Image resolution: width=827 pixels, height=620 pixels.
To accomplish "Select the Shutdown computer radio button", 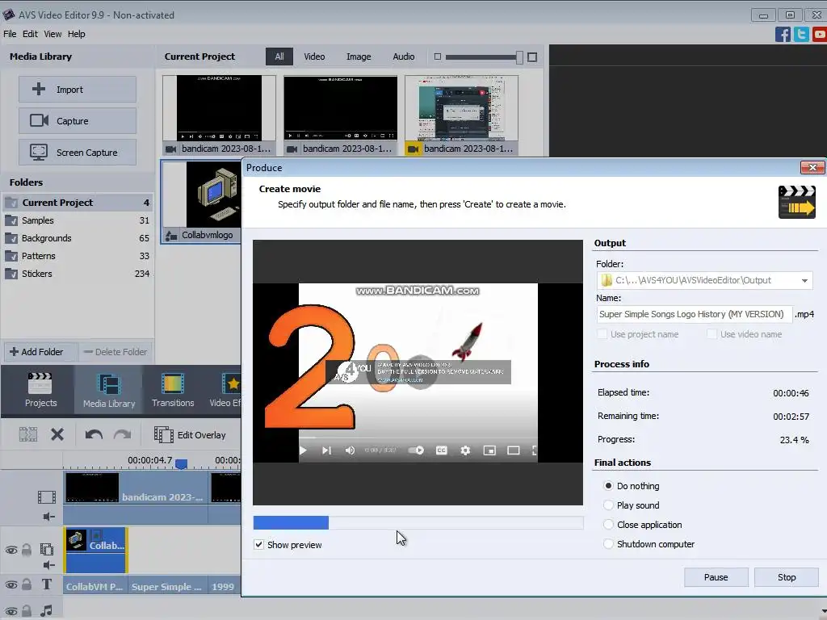I will (608, 544).
